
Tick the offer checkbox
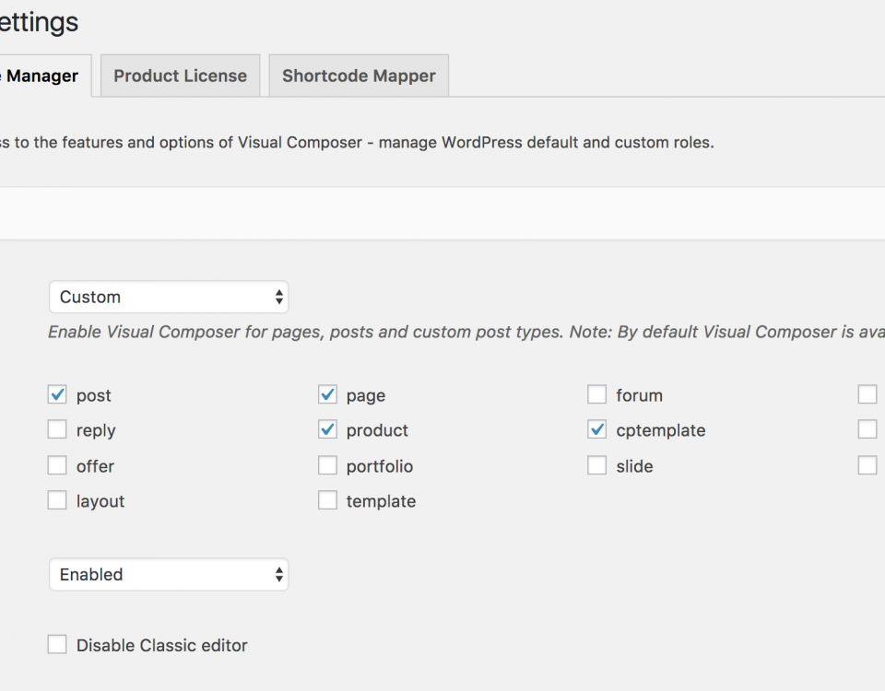tap(57, 465)
